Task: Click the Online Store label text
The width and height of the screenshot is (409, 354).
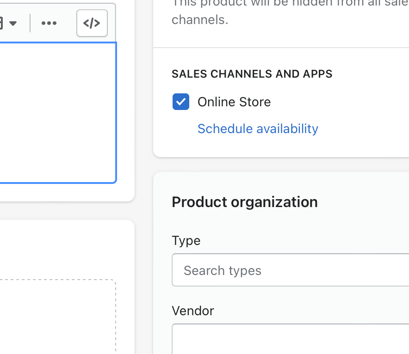Action: (234, 102)
